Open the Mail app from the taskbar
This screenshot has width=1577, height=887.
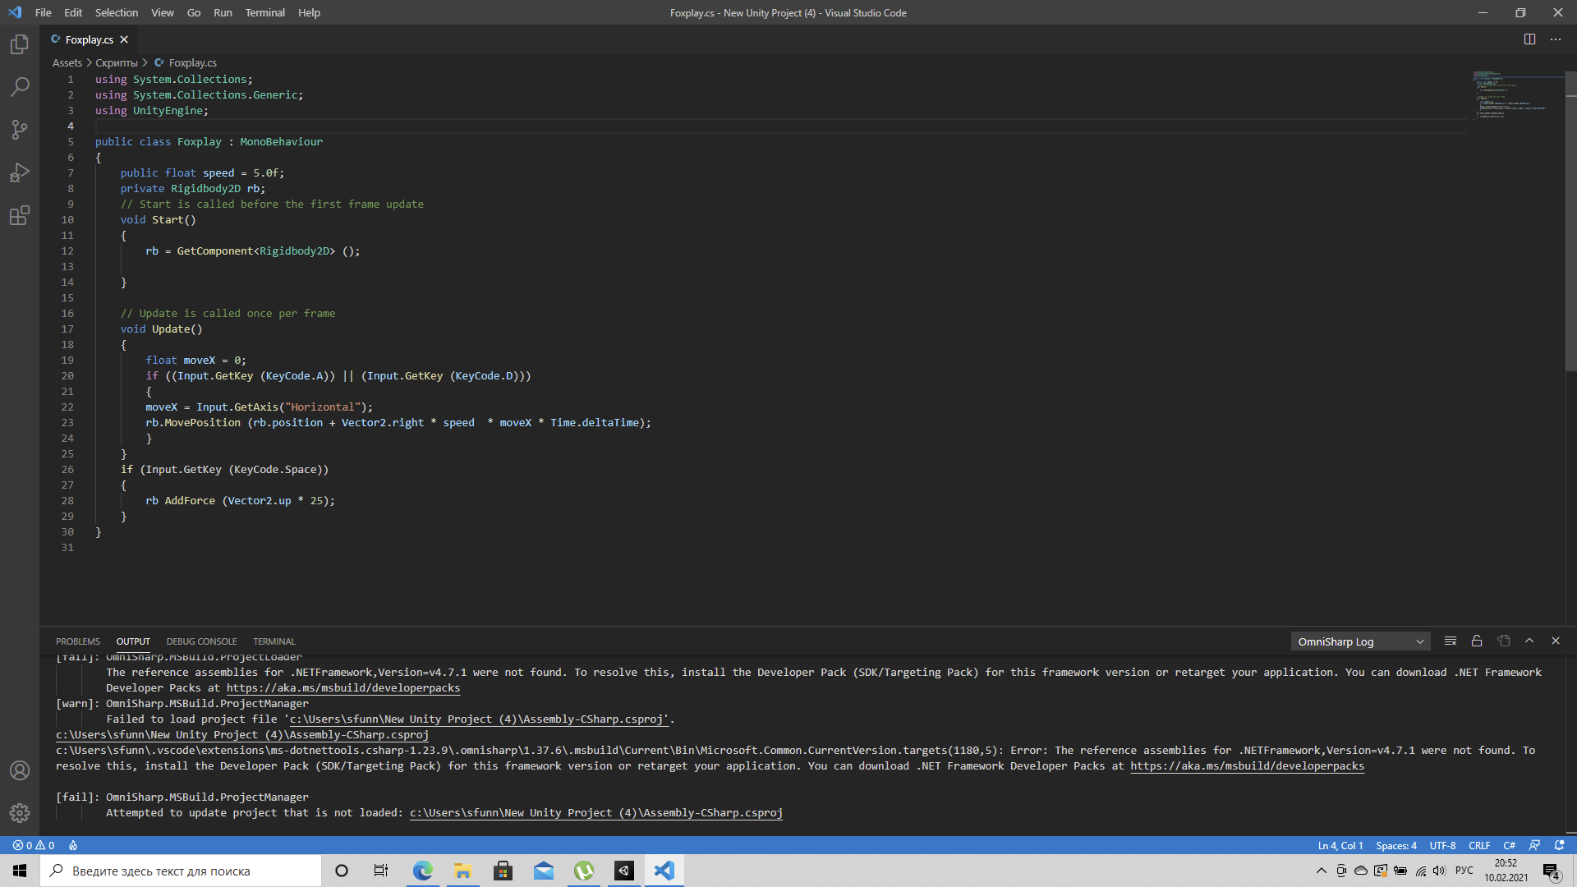[544, 871]
